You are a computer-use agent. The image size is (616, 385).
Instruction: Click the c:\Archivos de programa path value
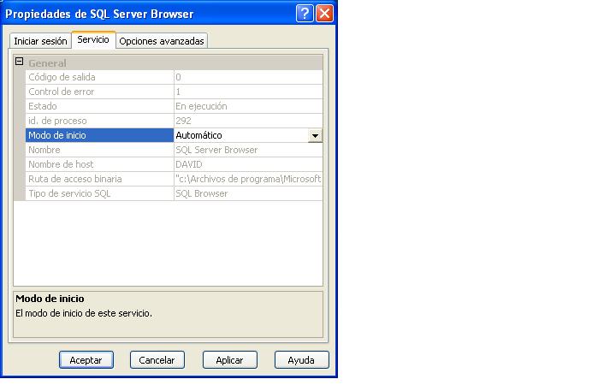248,179
